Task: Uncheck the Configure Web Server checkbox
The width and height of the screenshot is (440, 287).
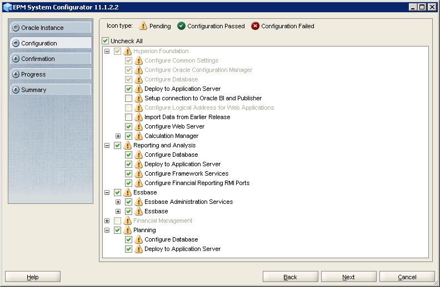Action: pos(128,126)
